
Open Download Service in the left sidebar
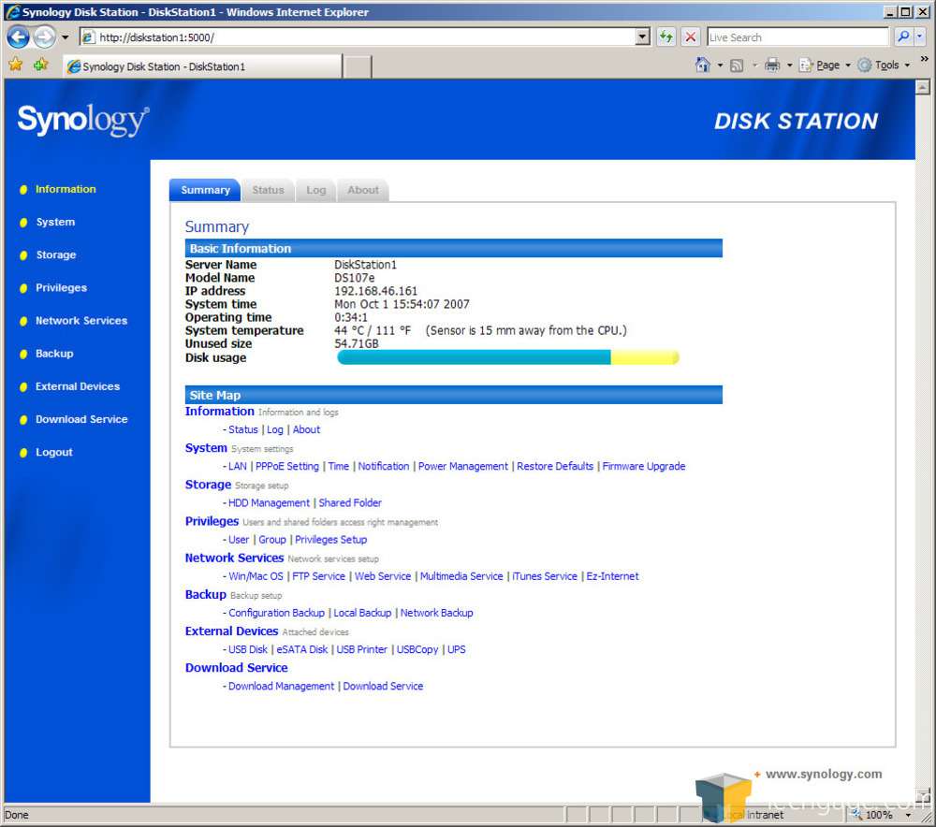81,419
